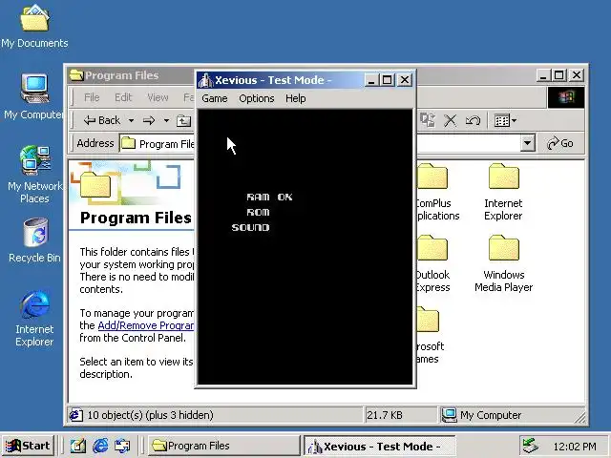The height and width of the screenshot is (458, 611).
Task: Click the Xevious title bar icon
Action: (205, 80)
